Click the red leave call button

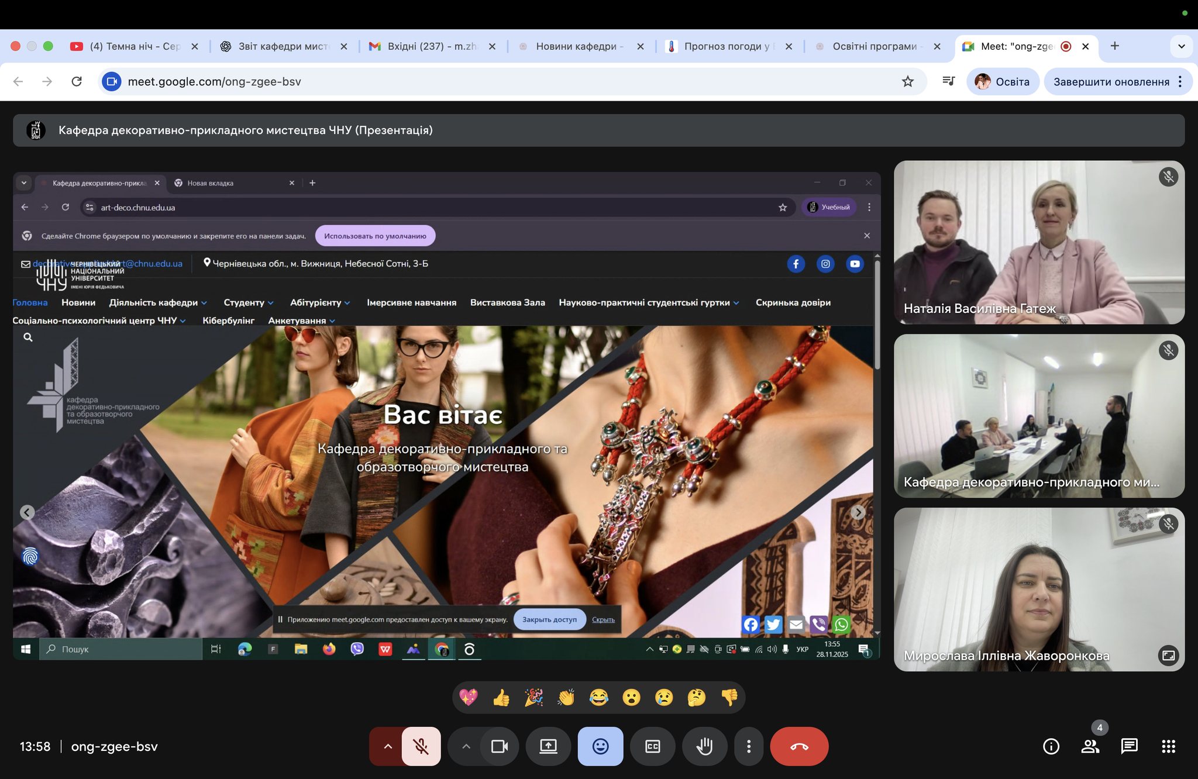click(799, 746)
